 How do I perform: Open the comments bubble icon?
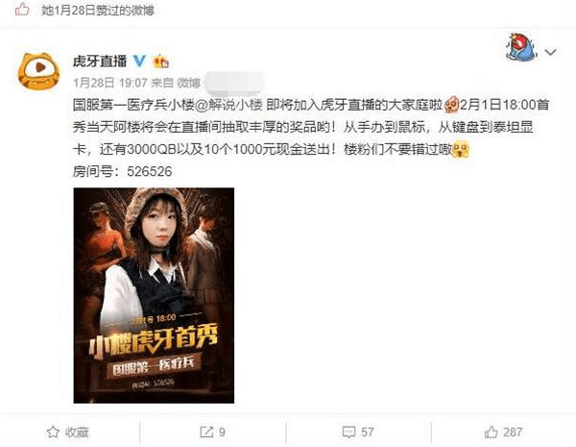point(348,432)
